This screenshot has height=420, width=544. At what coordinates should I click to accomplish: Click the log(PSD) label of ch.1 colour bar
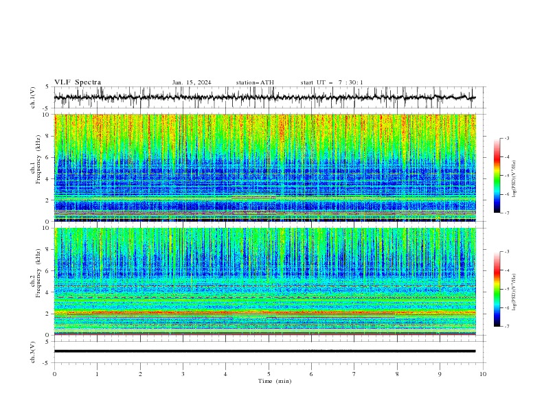[x=514, y=179]
